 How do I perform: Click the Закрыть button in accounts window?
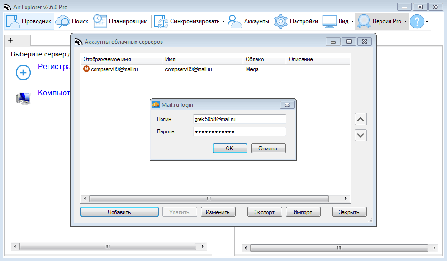pyautogui.click(x=349, y=212)
